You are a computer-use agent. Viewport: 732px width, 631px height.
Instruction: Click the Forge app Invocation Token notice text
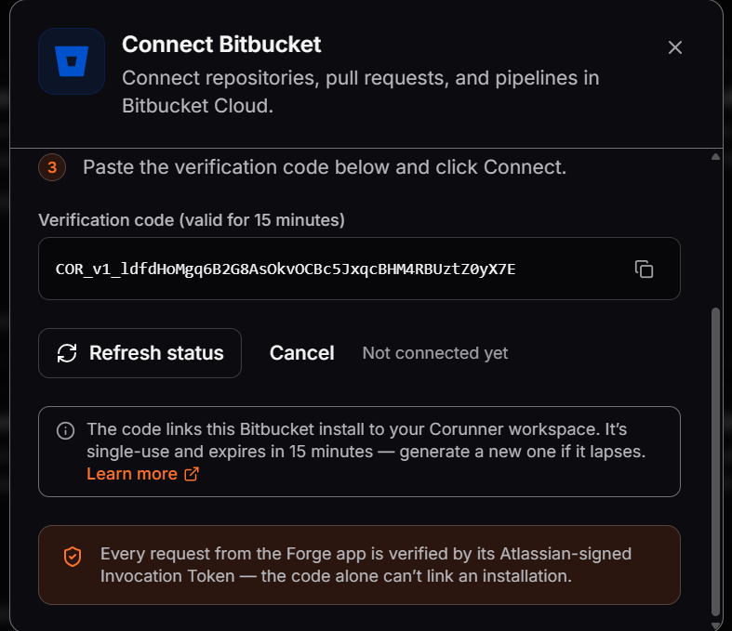coord(366,565)
